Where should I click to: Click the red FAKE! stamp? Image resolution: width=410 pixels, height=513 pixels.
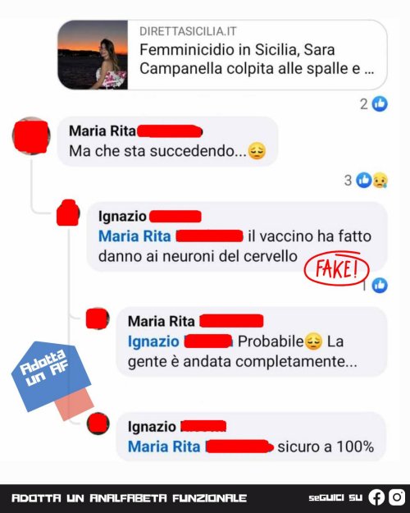point(337,268)
